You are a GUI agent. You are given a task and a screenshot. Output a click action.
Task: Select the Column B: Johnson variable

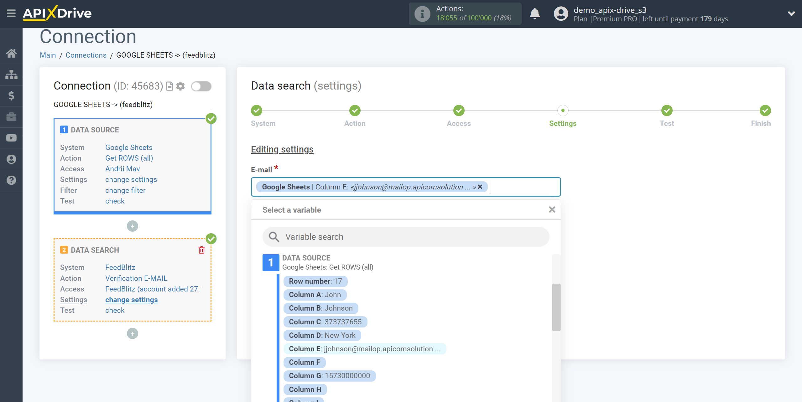click(x=321, y=308)
